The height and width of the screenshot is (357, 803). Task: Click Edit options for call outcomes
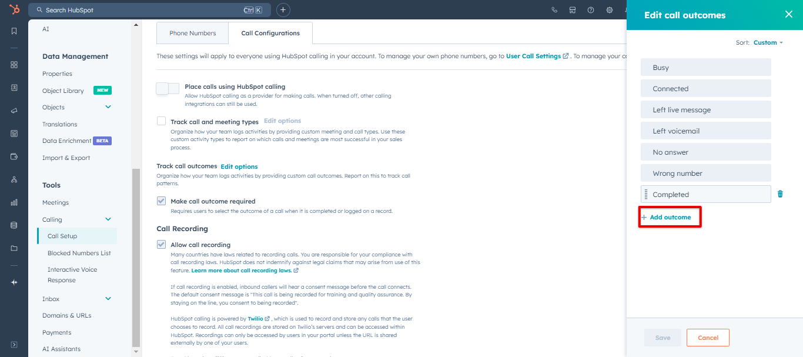point(239,166)
